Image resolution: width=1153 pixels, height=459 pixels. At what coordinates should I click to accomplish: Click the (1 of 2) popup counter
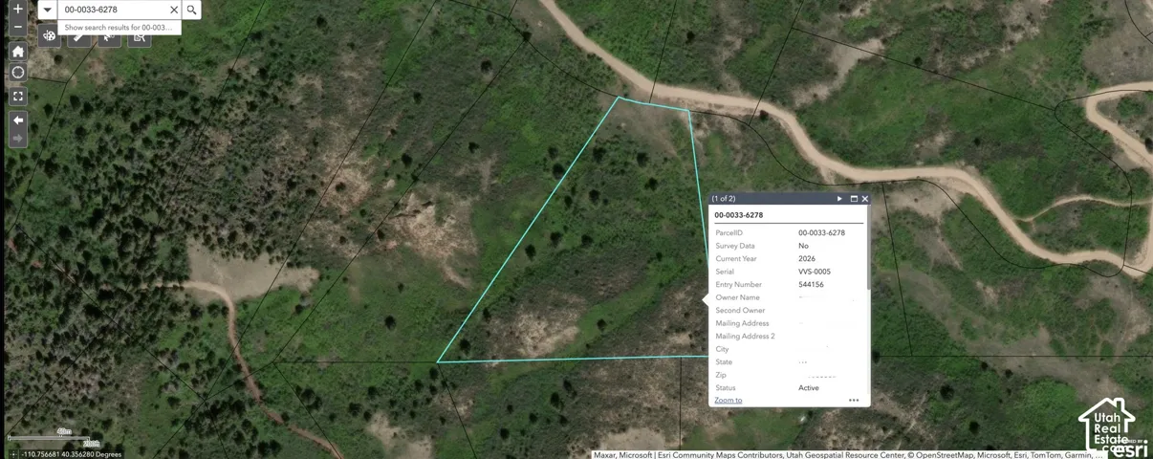724,199
